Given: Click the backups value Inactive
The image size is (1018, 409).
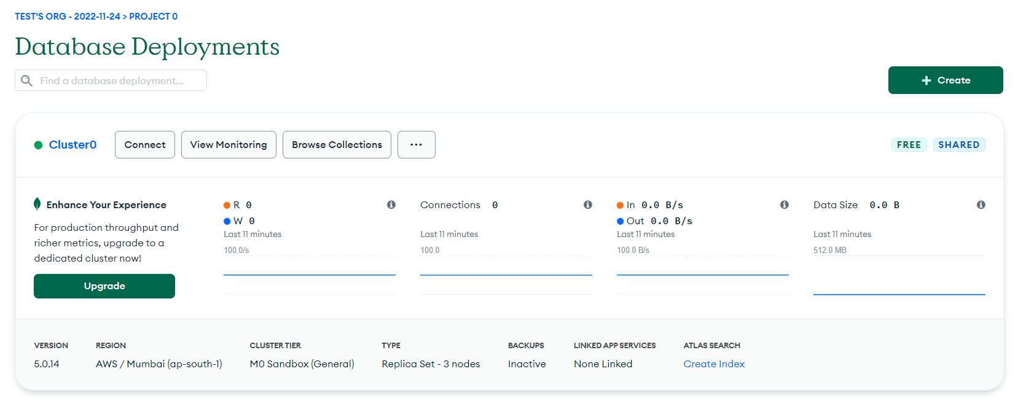Looking at the screenshot, I should (527, 364).
